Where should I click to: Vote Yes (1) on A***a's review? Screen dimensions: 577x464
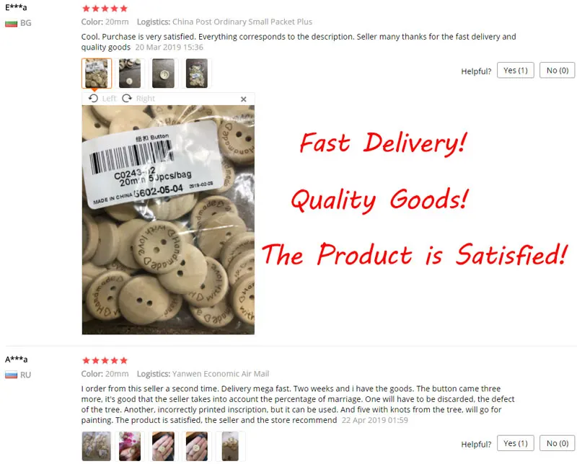[x=515, y=443]
